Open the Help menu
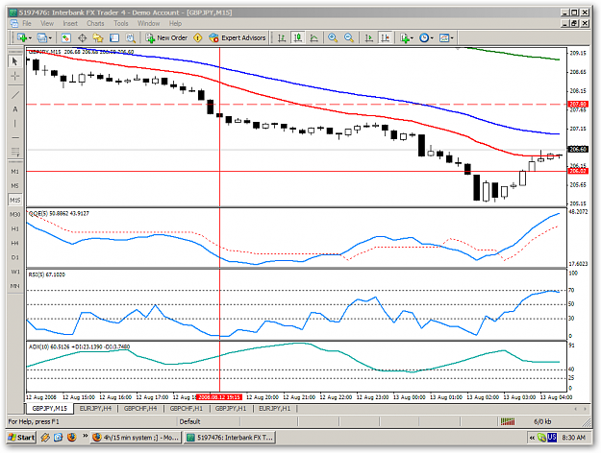Screen dimensions: 601x453 coord(176,23)
